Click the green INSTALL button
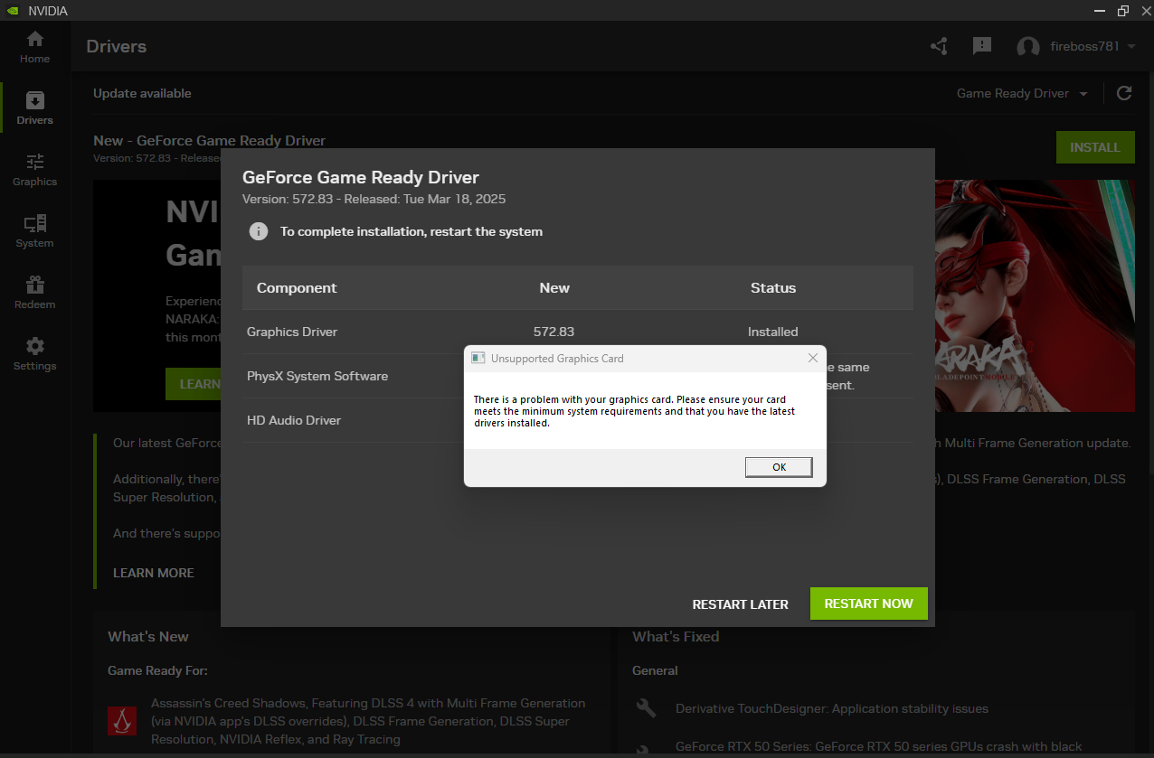Image resolution: width=1154 pixels, height=758 pixels. (x=1095, y=147)
